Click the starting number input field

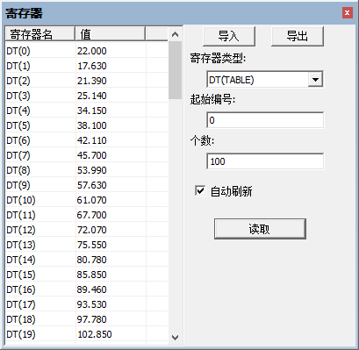click(x=265, y=120)
